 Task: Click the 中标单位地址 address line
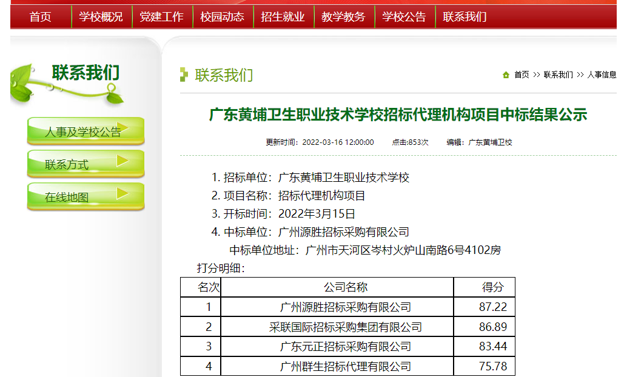click(x=365, y=250)
